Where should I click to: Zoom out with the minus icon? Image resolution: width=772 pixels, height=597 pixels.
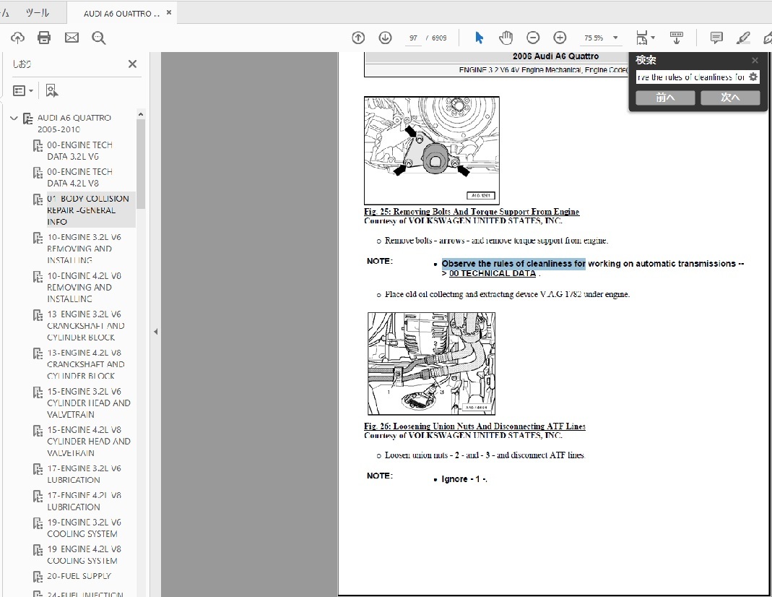point(533,38)
